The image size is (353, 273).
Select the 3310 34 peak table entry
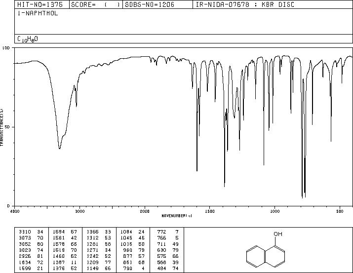click(x=31, y=232)
